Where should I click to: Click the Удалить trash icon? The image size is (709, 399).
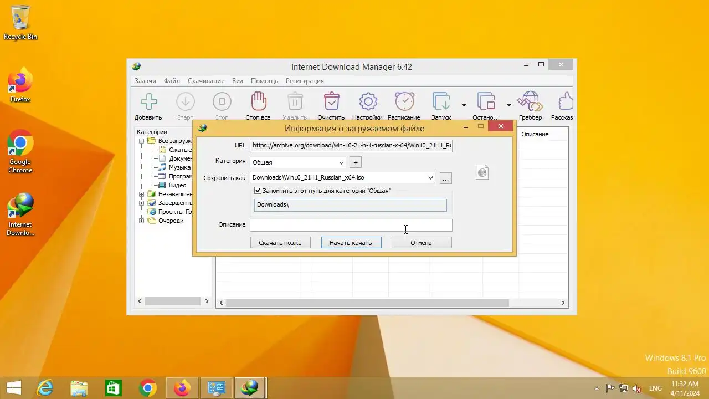tap(295, 102)
